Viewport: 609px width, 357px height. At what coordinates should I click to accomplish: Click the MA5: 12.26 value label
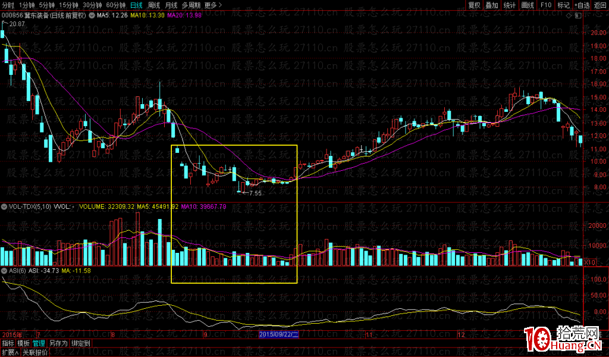point(112,15)
